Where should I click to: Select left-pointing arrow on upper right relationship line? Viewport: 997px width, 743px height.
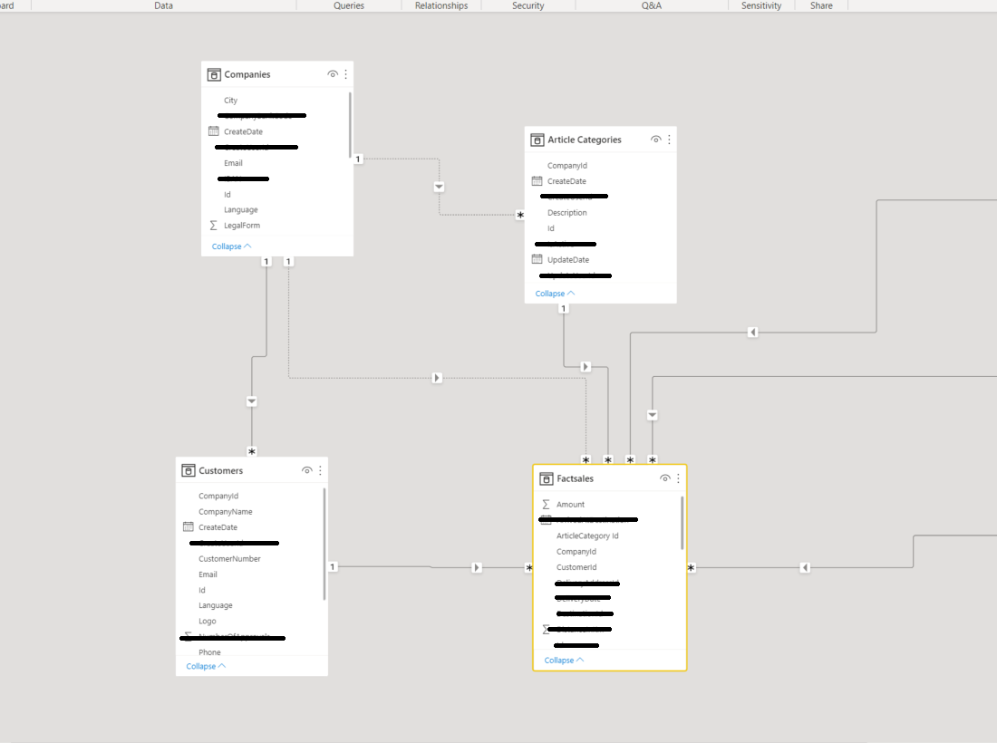(x=753, y=333)
